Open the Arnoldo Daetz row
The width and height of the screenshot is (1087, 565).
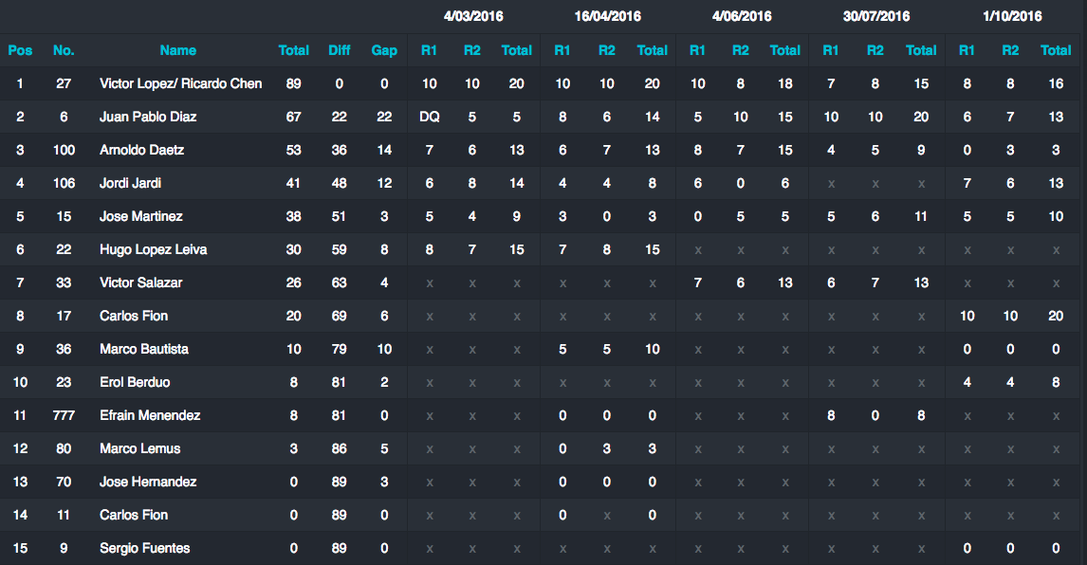141,150
